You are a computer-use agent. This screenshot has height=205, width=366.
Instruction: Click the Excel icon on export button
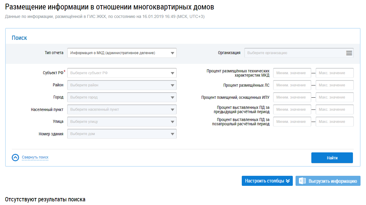pyautogui.click(x=302, y=181)
